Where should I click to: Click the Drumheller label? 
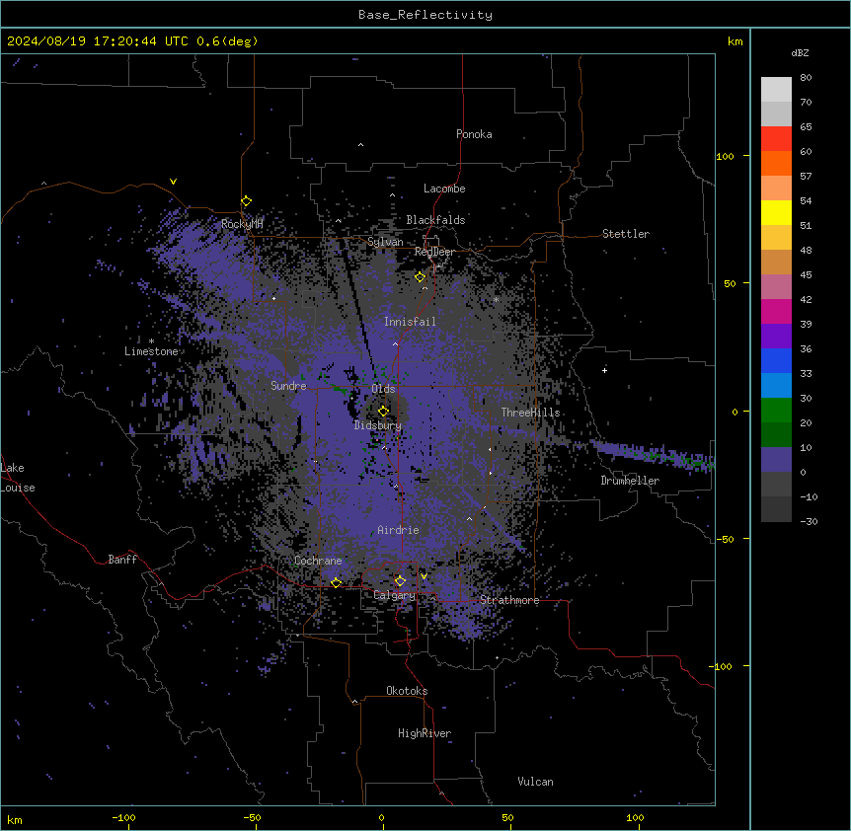[x=630, y=481]
